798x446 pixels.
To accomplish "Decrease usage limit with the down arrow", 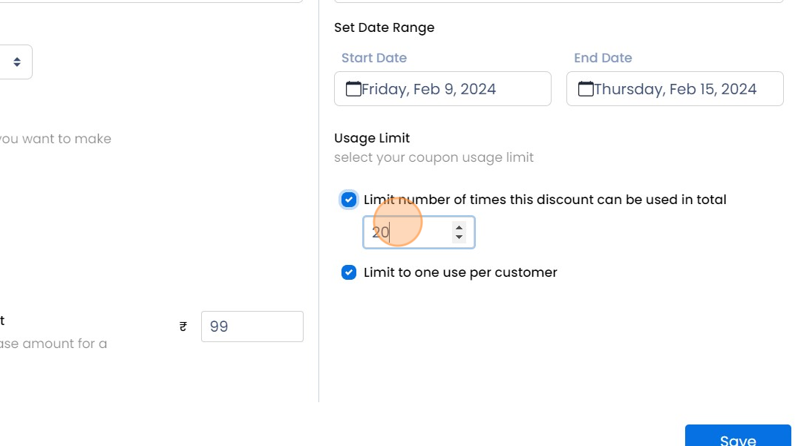I will pyautogui.click(x=459, y=237).
